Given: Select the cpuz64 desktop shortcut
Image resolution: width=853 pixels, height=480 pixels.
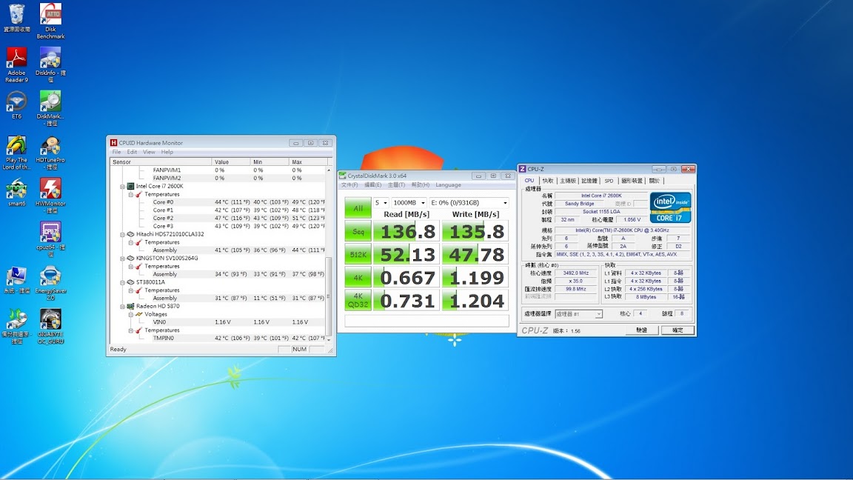Looking at the screenshot, I should (50, 239).
